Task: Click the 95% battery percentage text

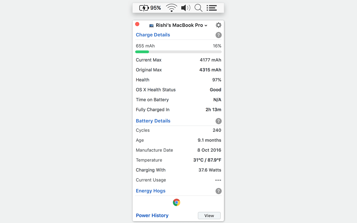Action: point(155,8)
